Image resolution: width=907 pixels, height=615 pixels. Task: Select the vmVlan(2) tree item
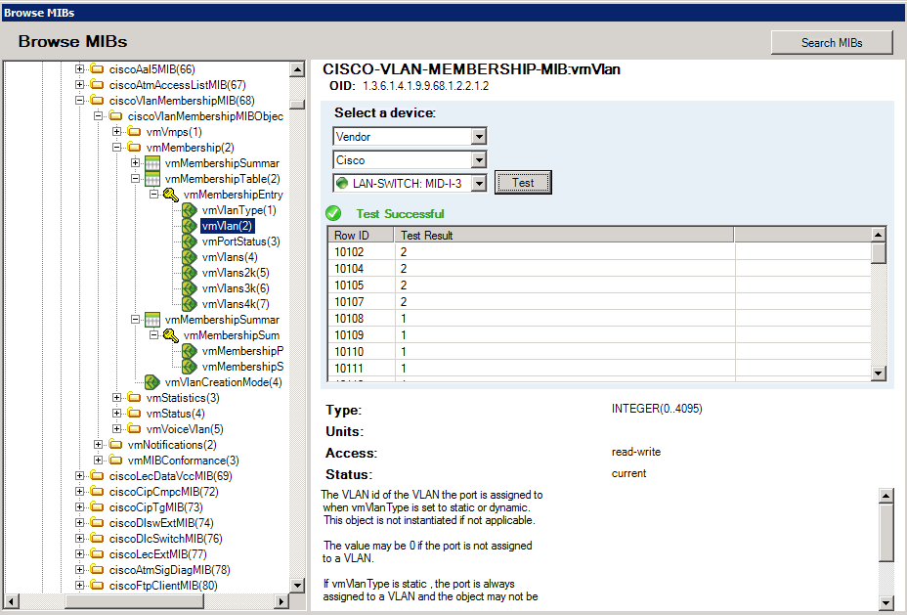pos(228,226)
